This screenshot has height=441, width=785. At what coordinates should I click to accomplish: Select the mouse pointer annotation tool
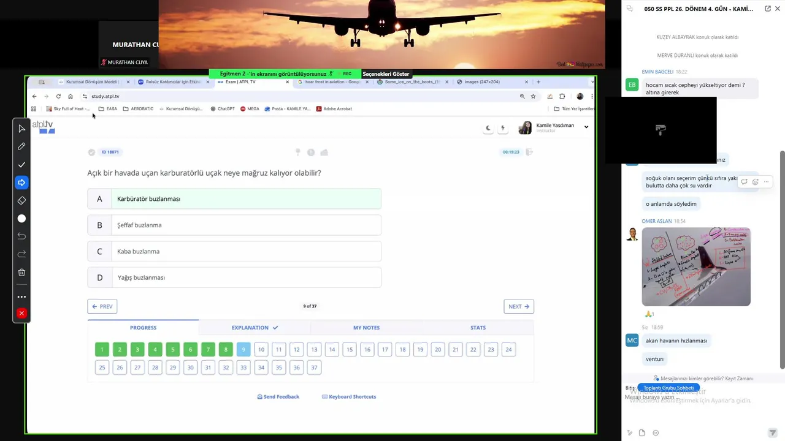(x=21, y=129)
